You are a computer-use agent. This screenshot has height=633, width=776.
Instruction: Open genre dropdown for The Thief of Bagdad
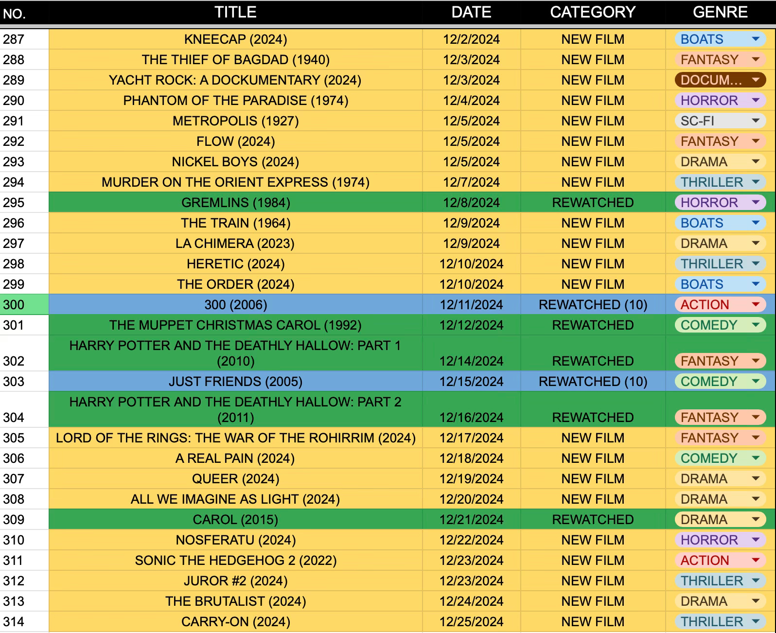point(720,60)
